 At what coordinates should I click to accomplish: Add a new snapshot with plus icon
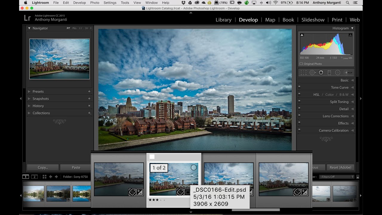click(x=89, y=99)
